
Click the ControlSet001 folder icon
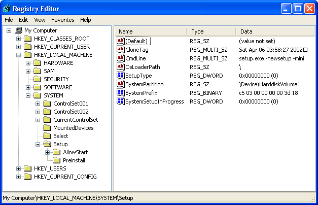coord(47,104)
